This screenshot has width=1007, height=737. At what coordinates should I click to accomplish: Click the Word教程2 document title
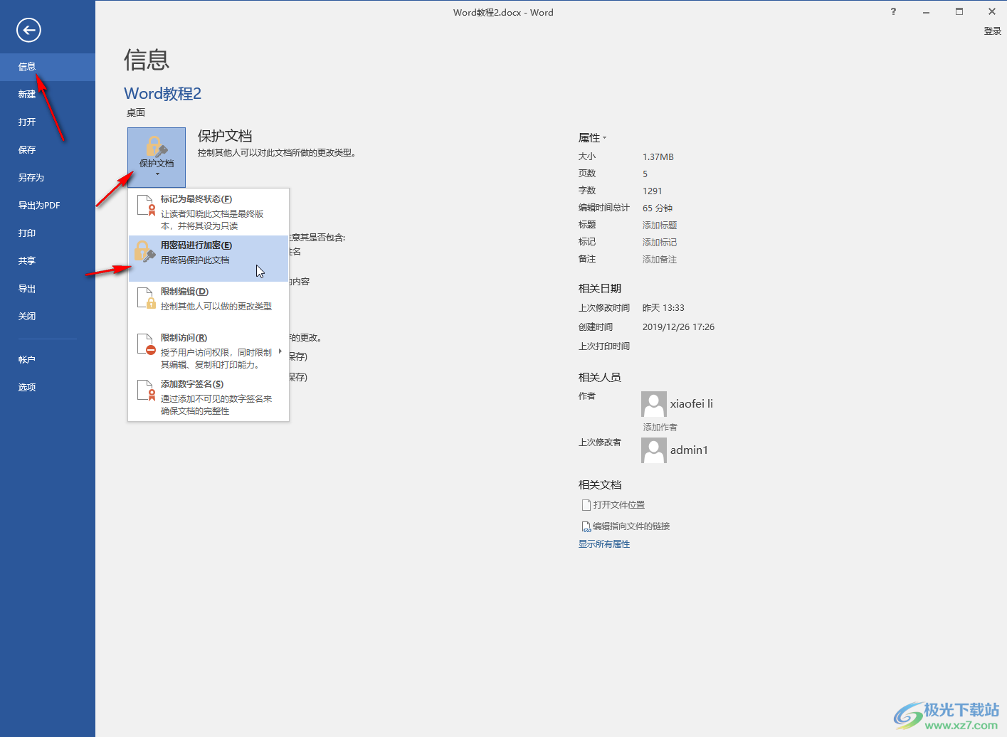[x=163, y=94]
